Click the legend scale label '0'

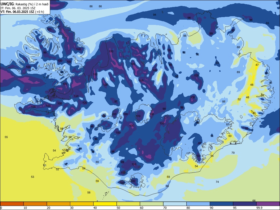[1, 208]
